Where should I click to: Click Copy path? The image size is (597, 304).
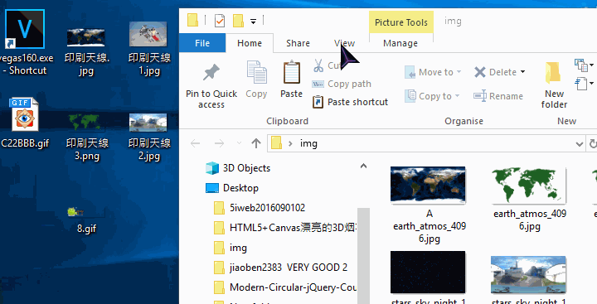pos(341,84)
